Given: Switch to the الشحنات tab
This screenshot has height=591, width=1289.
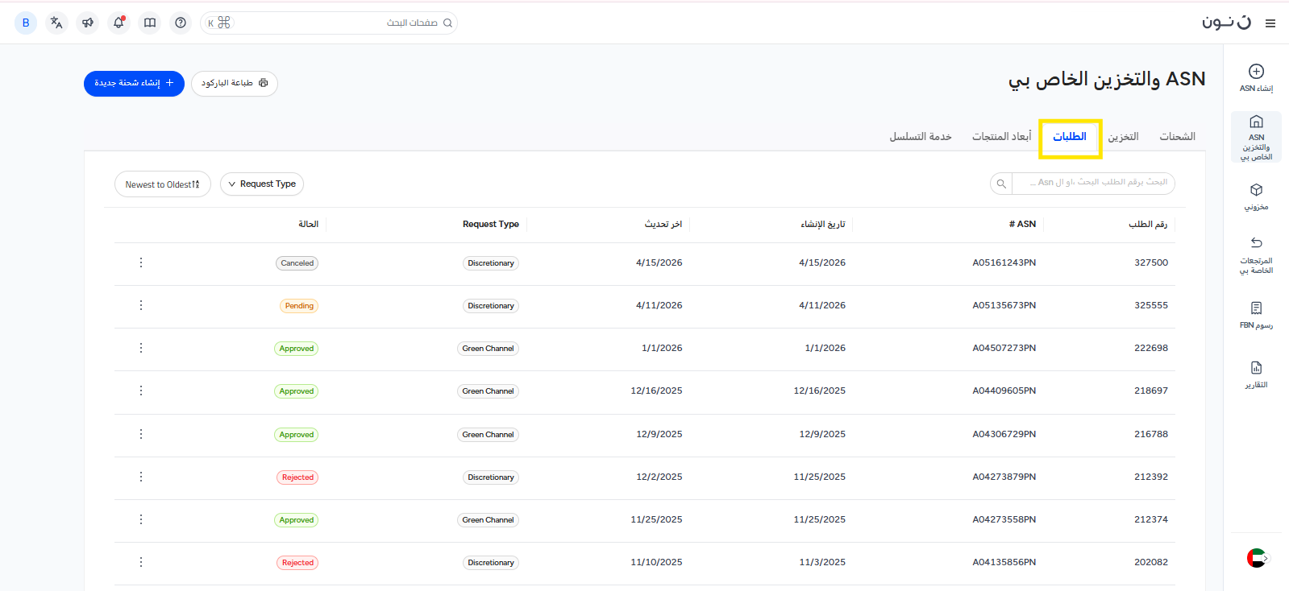Looking at the screenshot, I should 1177,137.
